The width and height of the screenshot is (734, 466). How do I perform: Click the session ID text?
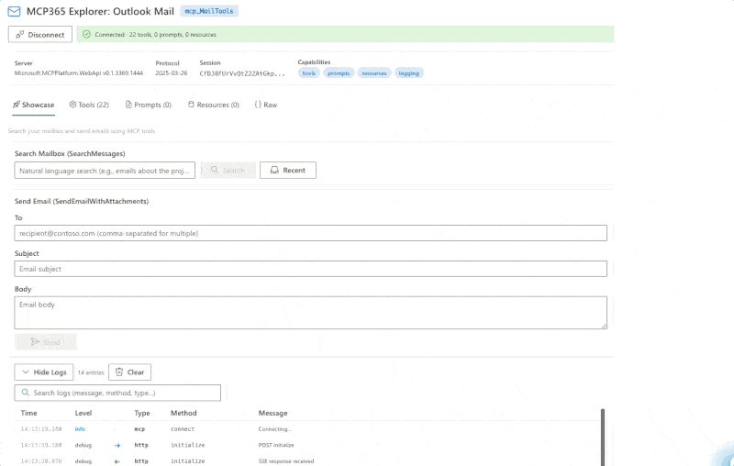pos(242,73)
